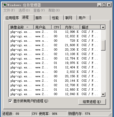114x117 pixels.
Task: Click the 进程数: 89 status entry
Action: (16, 114)
